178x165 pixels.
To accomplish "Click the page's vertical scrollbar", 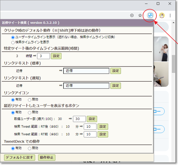I will [x=174, y=64].
